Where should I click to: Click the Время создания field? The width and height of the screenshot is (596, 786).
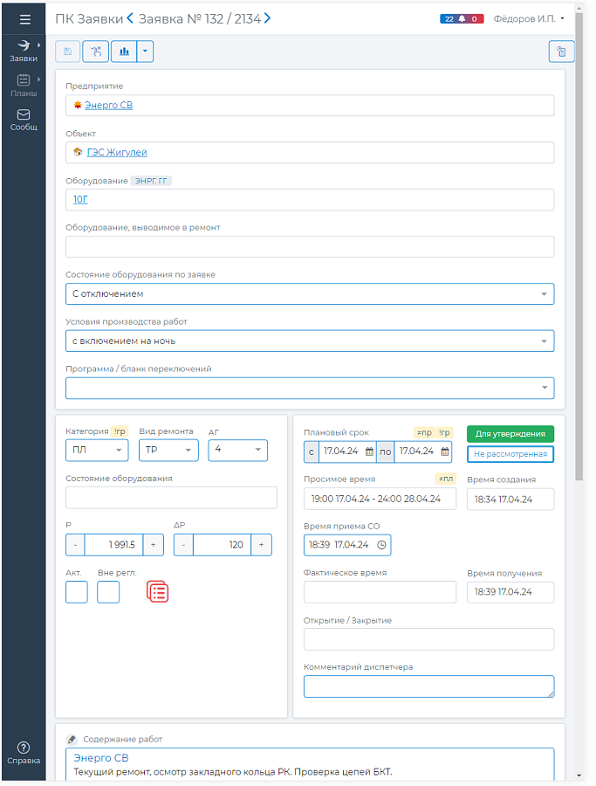[x=510, y=500]
